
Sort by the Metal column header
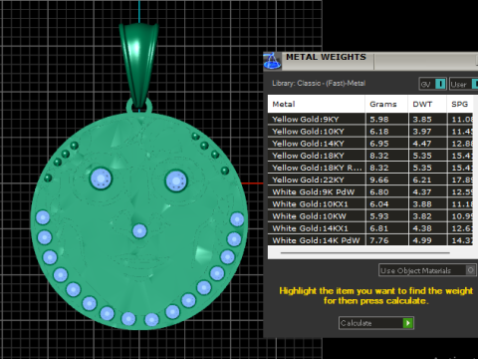(x=317, y=104)
